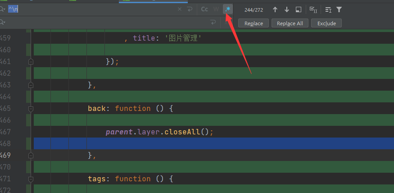Open the search filter funnel icon
Viewport: 394px width, 193px height.
pos(339,9)
